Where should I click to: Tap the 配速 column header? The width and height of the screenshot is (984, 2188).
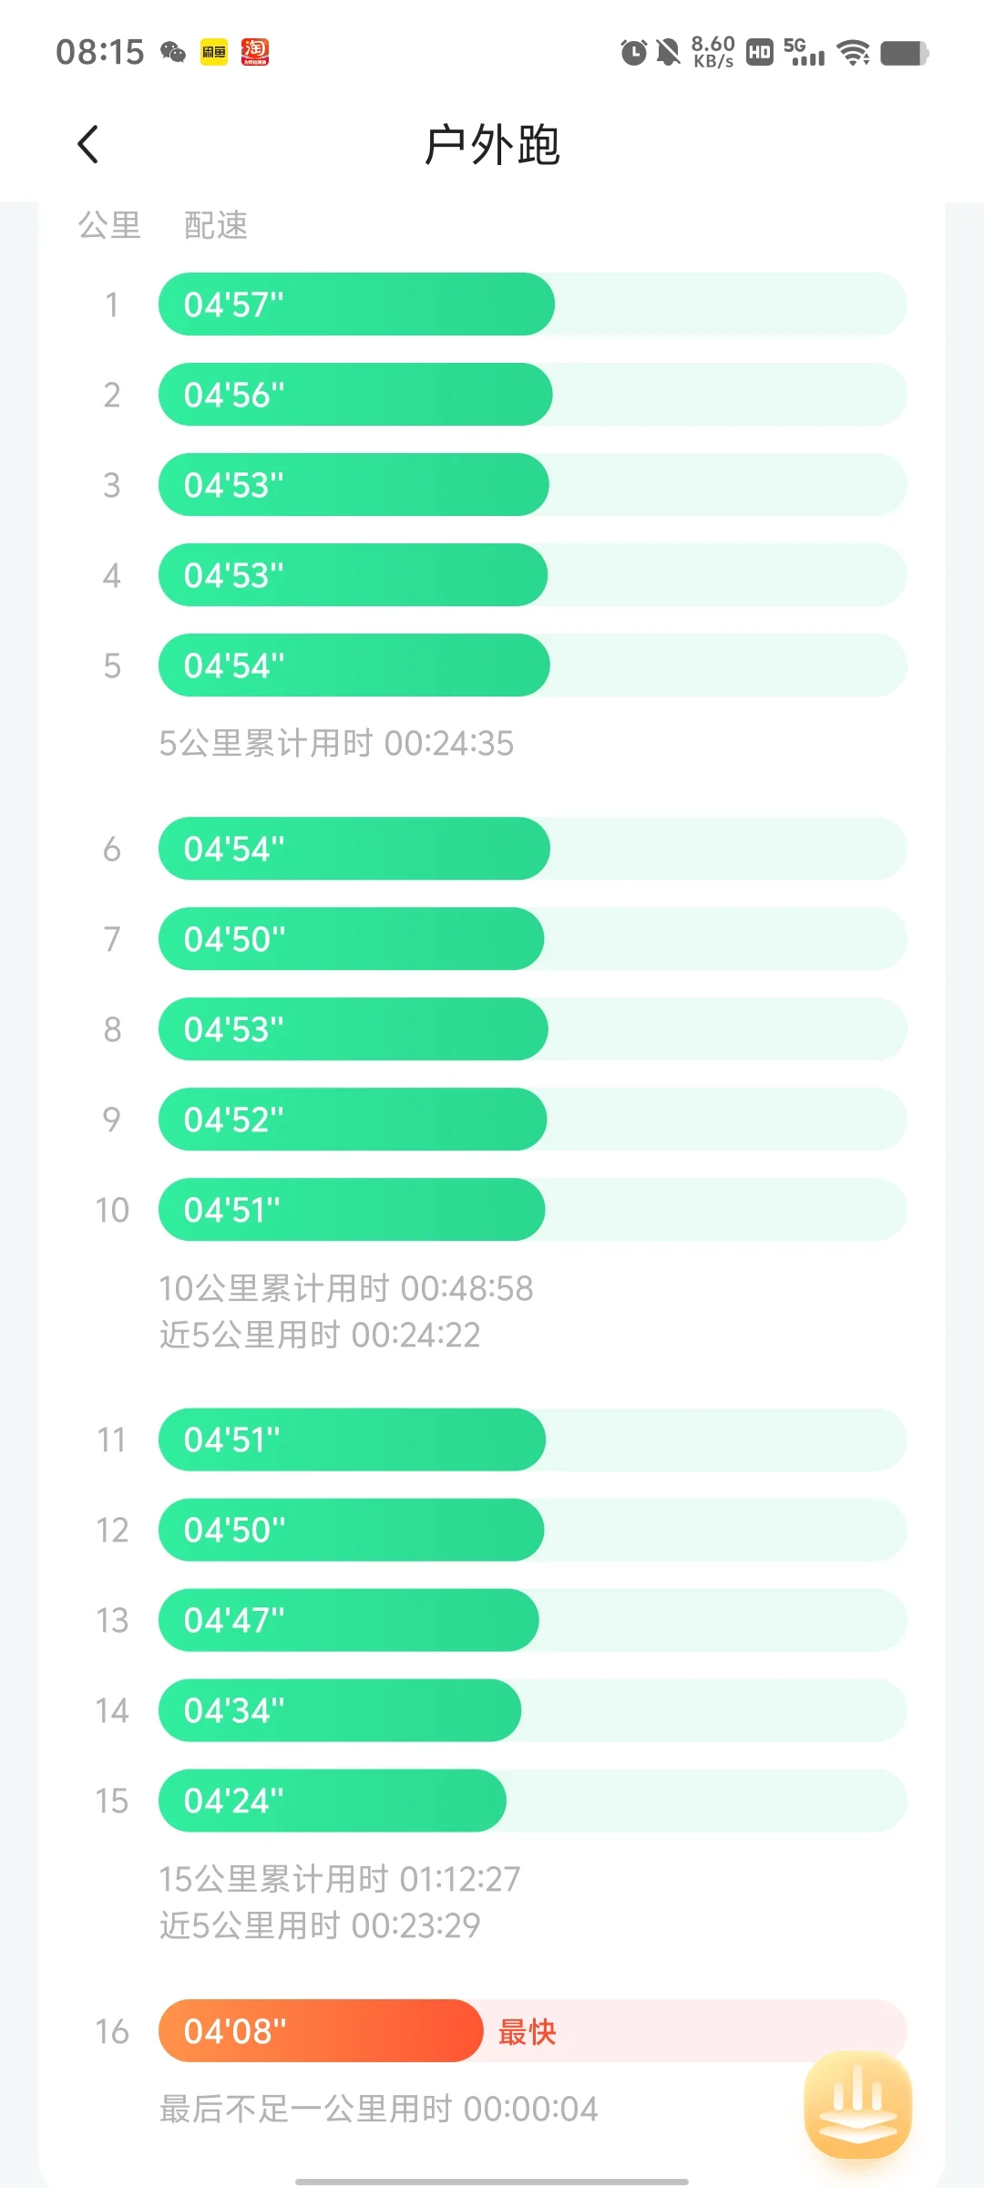tap(216, 225)
